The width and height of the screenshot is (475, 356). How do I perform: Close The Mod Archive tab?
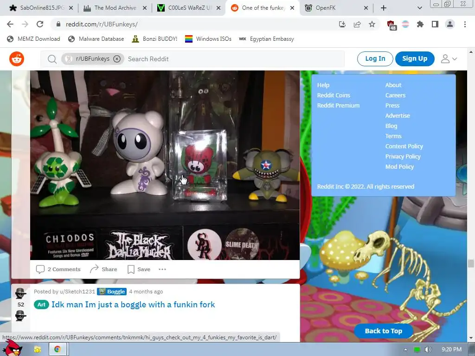145,8
